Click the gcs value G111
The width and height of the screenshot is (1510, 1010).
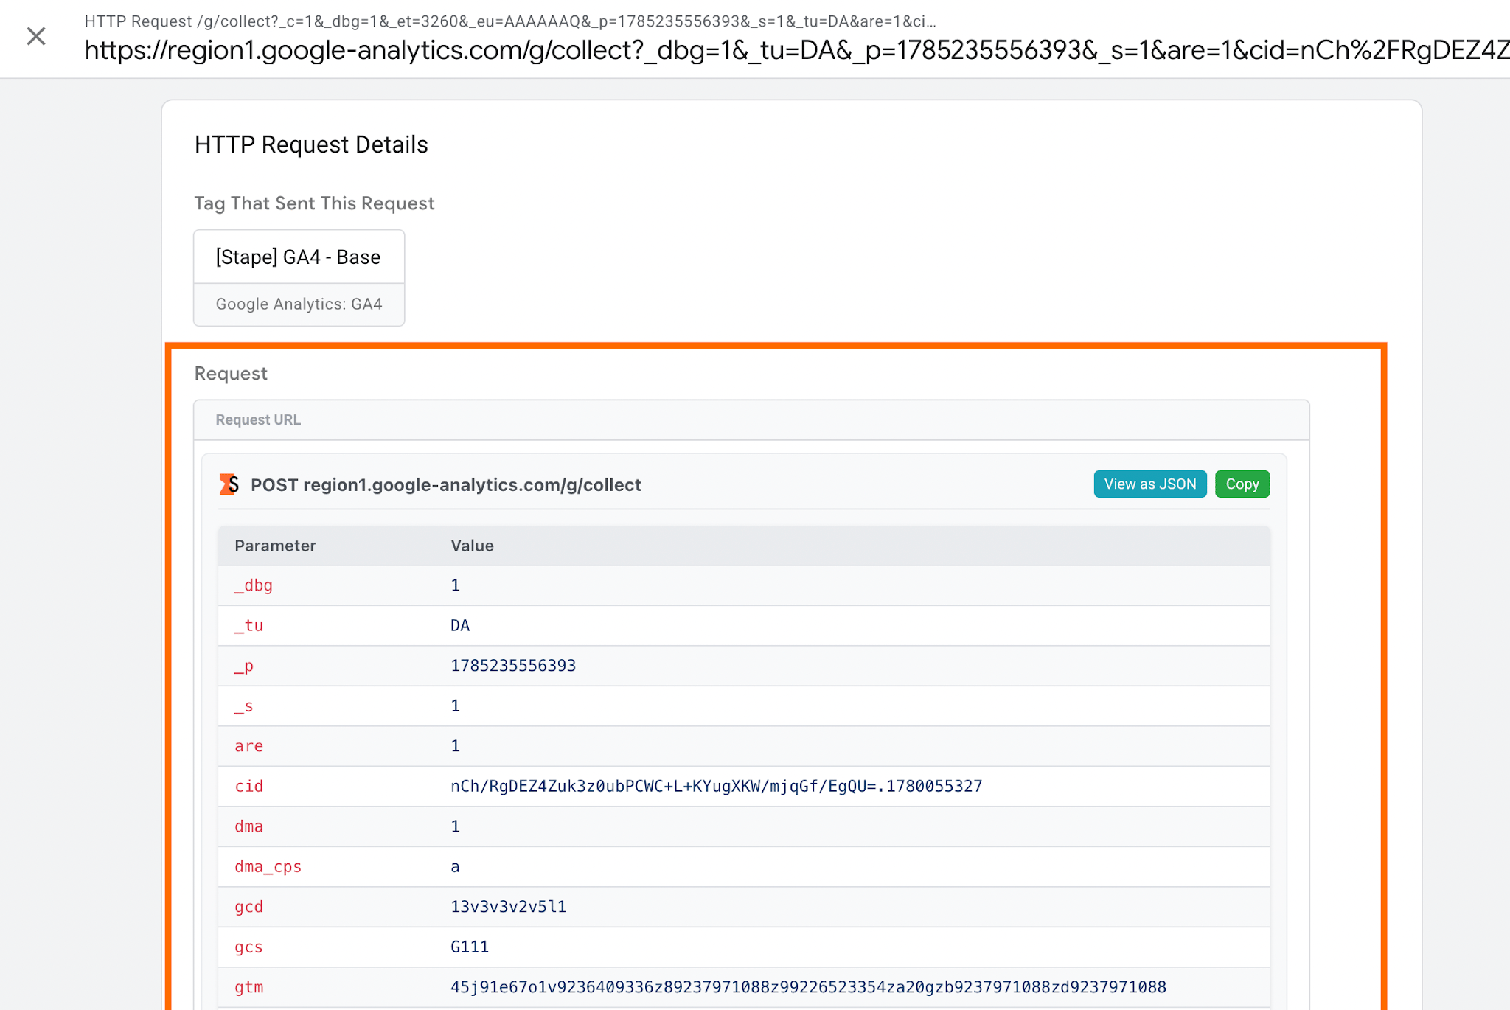470,947
